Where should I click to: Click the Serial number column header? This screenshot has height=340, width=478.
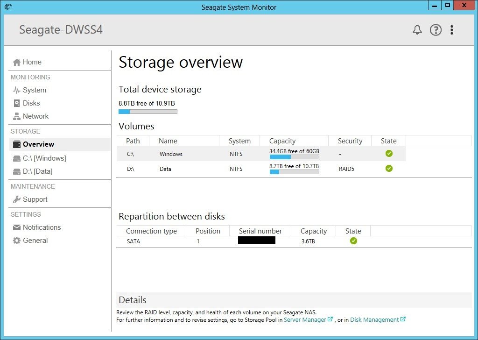[260, 231]
